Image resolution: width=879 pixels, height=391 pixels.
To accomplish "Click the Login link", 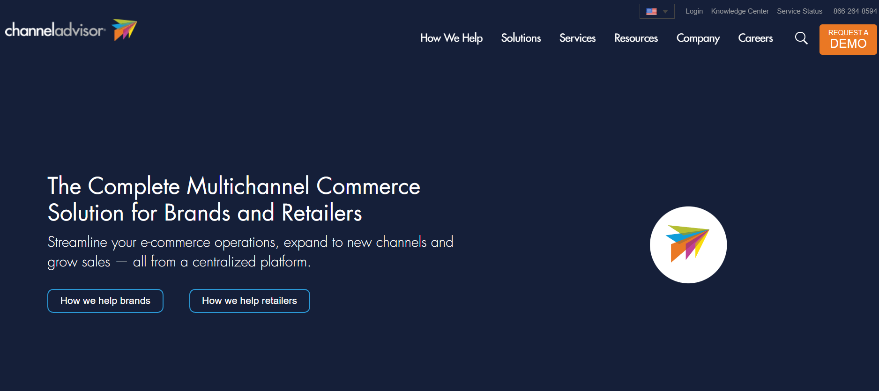I will 694,11.
